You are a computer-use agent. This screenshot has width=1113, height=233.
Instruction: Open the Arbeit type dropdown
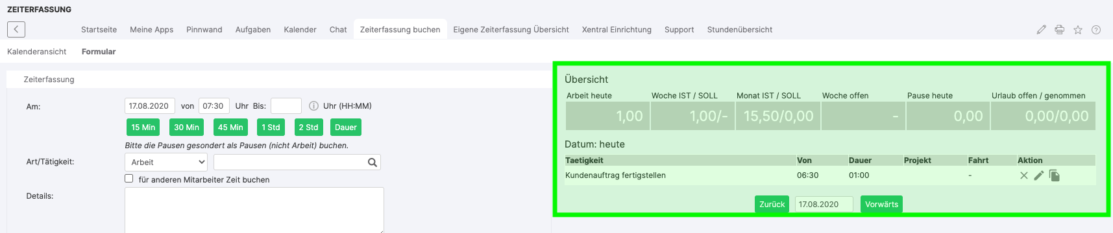166,162
